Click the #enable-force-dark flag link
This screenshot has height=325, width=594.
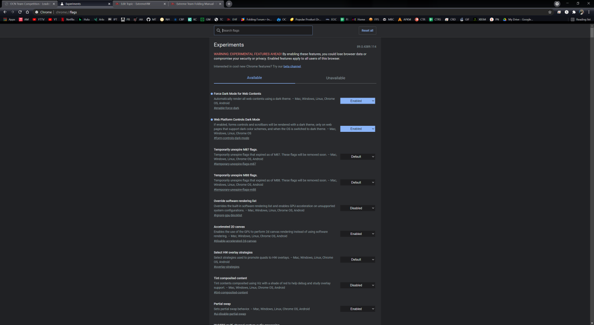tap(226, 108)
